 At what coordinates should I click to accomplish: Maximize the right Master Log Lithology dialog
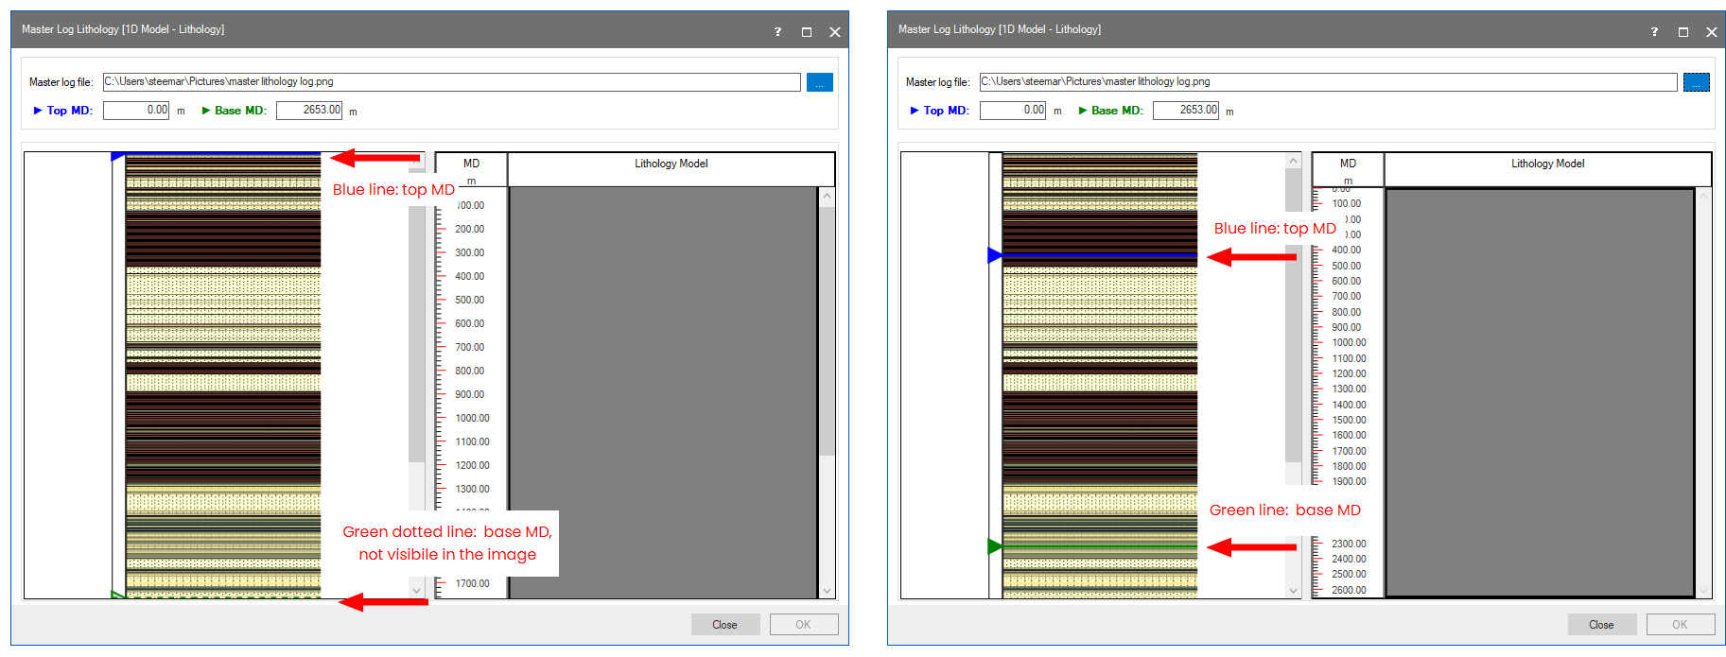1683,32
